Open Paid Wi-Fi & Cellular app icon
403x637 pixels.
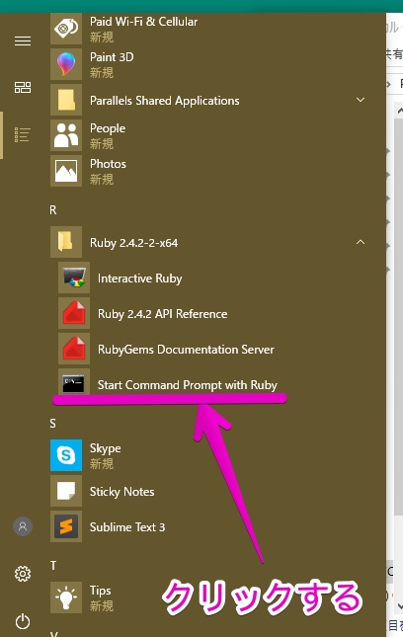(x=66, y=29)
